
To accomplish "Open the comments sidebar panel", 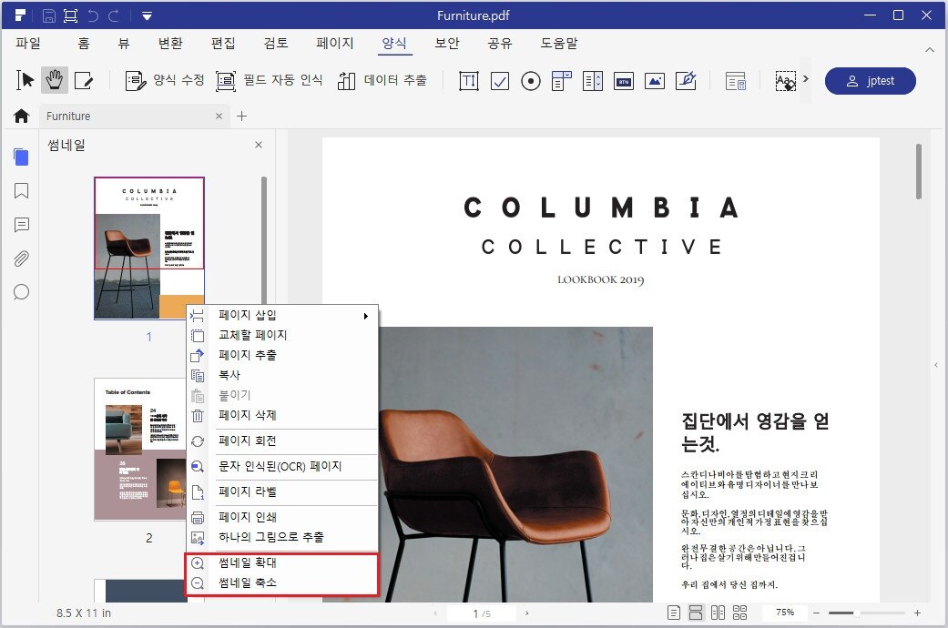I will click(21, 225).
